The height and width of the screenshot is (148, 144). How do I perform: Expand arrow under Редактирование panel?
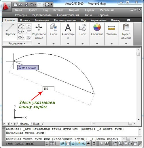pos(39,44)
